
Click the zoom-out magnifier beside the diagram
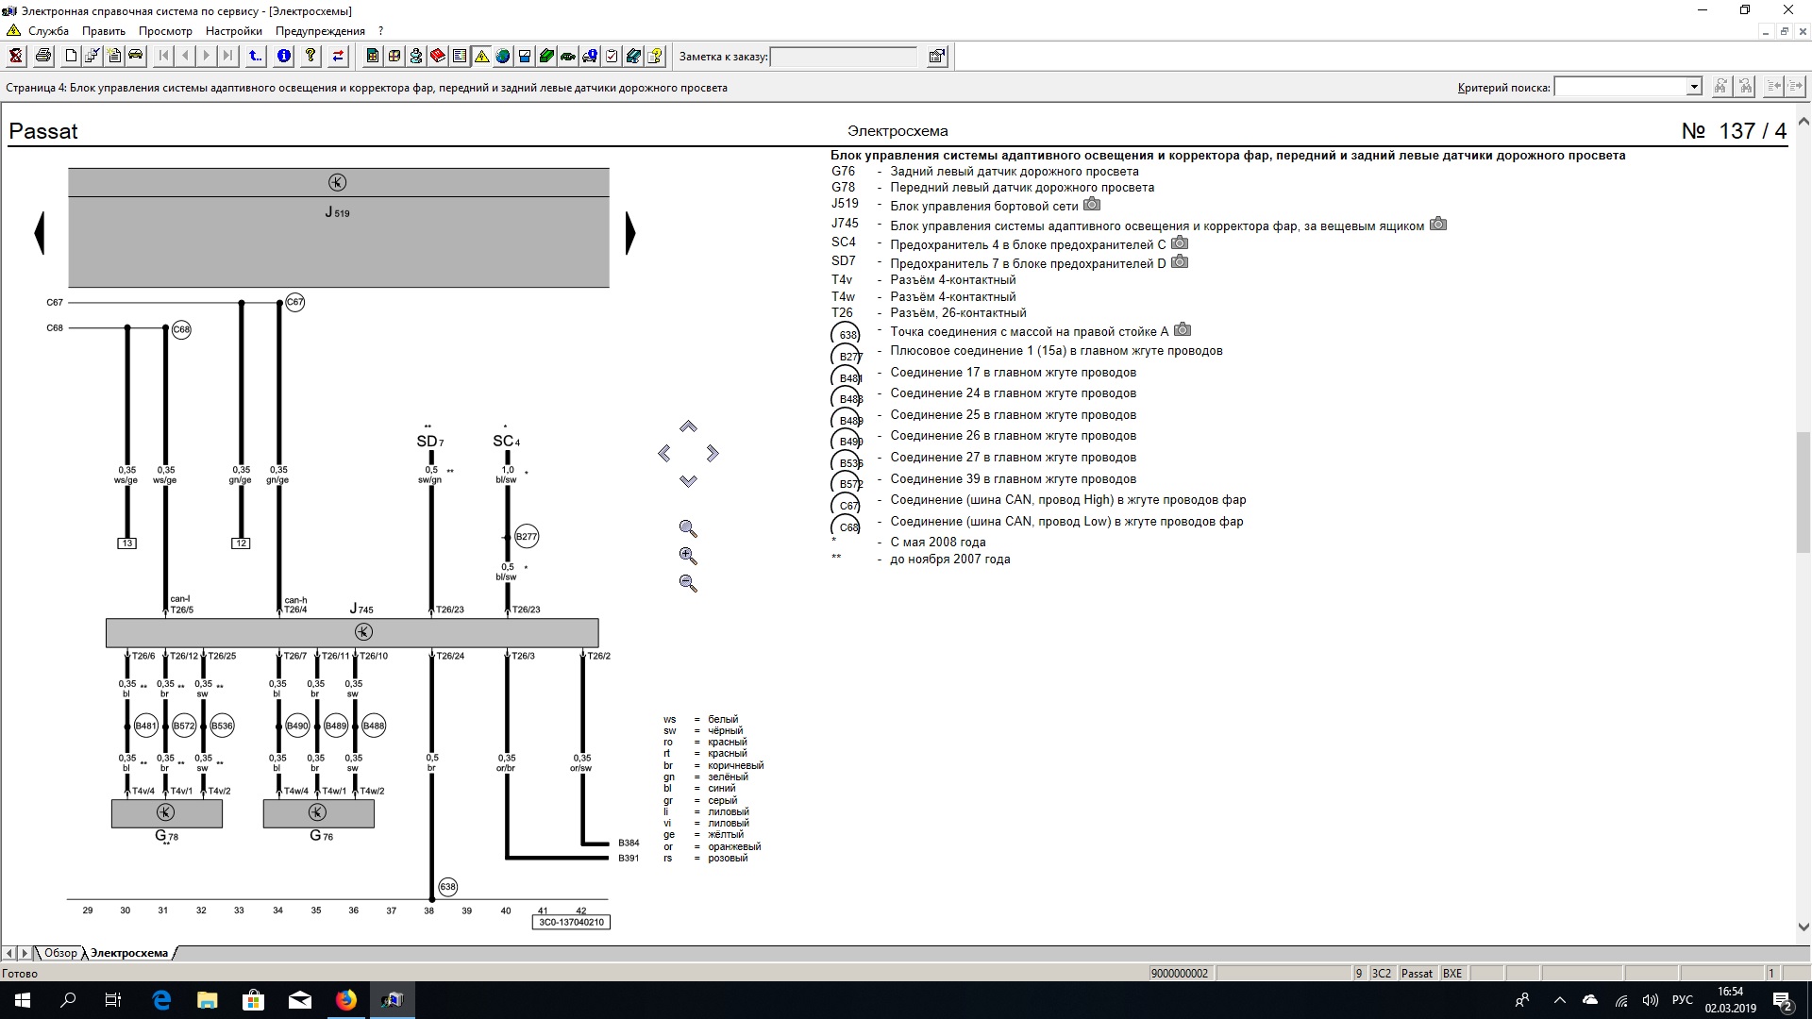(x=688, y=584)
